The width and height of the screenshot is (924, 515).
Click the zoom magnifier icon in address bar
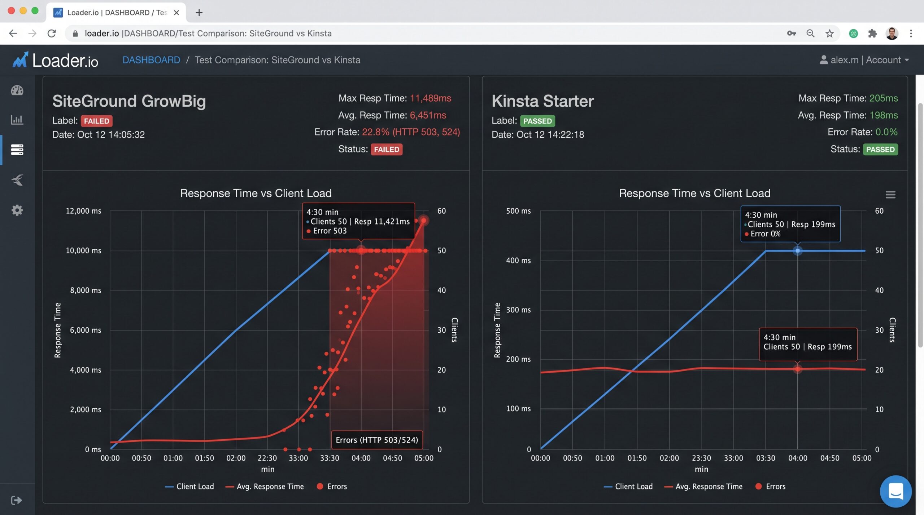click(810, 34)
